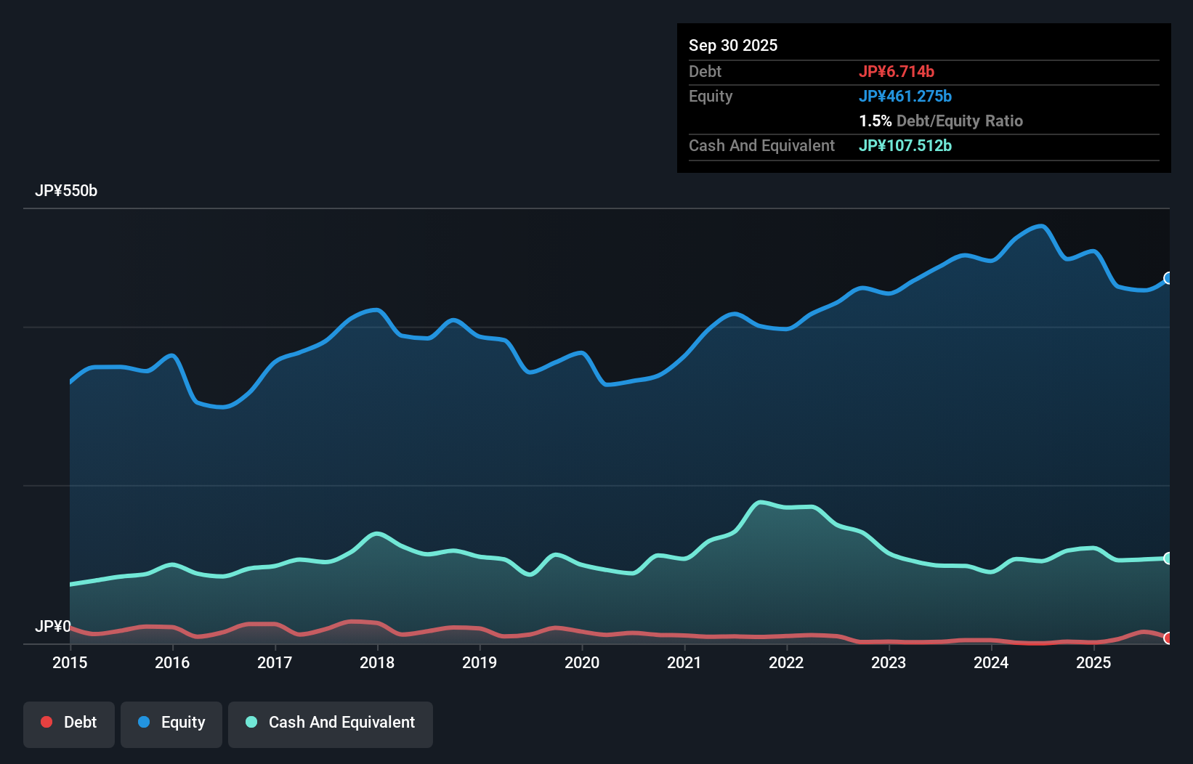Toggle the Debt series via its legend button
The height and width of the screenshot is (764, 1193).
pos(69,722)
